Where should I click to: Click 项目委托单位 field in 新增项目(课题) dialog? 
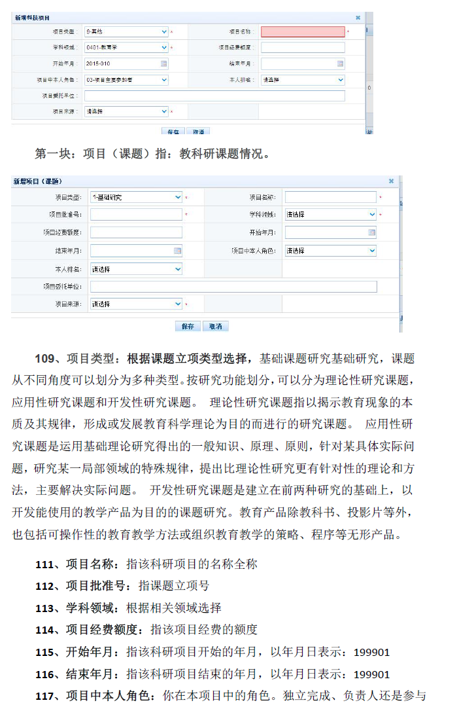tap(233, 286)
